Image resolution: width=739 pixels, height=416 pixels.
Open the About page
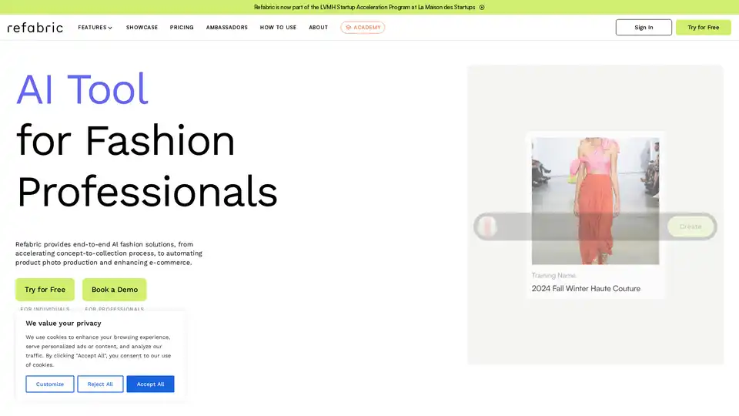coord(318,28)
